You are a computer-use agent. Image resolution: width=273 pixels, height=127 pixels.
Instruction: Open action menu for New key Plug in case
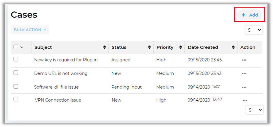244,60
